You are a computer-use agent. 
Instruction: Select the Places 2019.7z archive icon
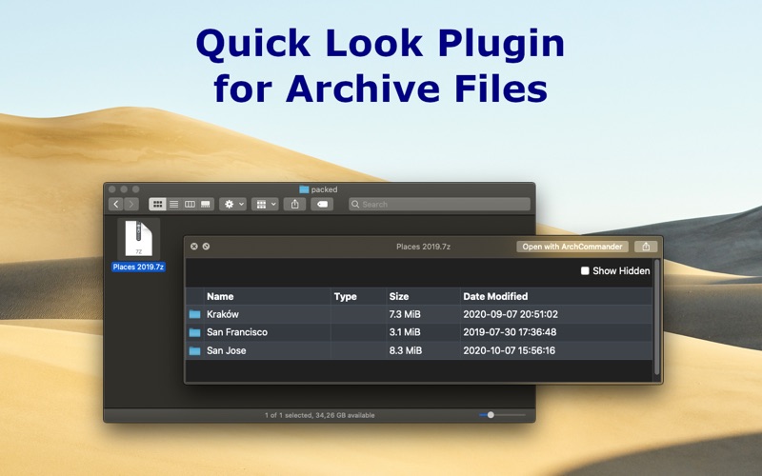coord(138,239)
